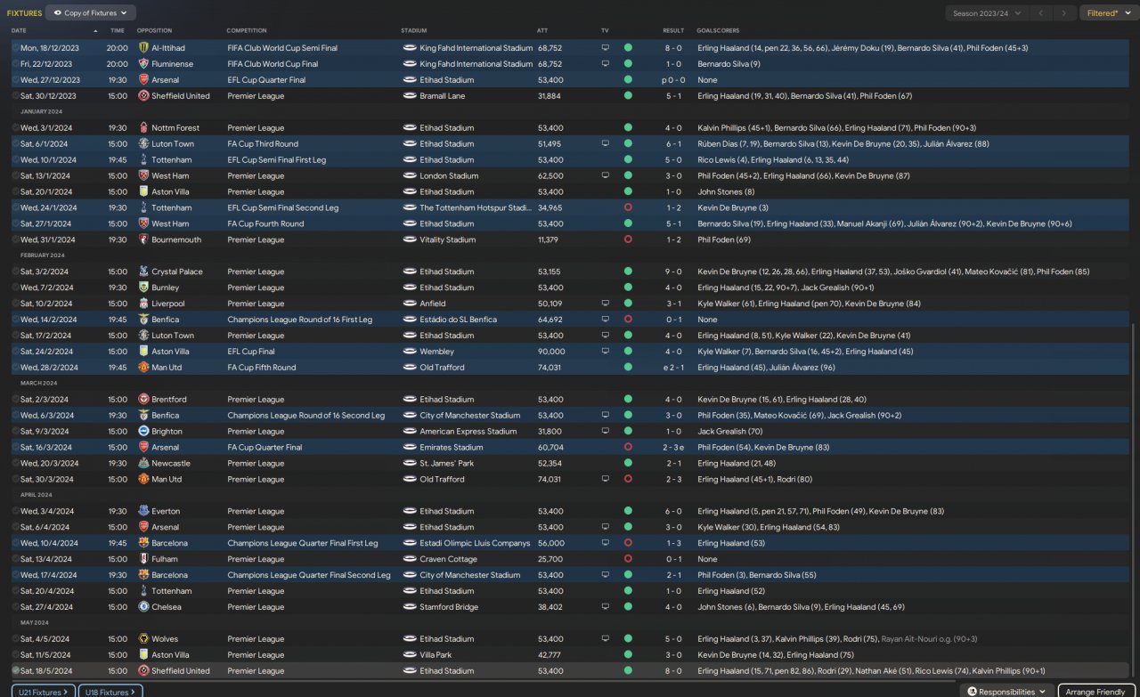This screenshot has height=697, width=1140.
Task: Toggle the tick marker on the 18/12/2023 fixture
Action: [x=15, y=48]
